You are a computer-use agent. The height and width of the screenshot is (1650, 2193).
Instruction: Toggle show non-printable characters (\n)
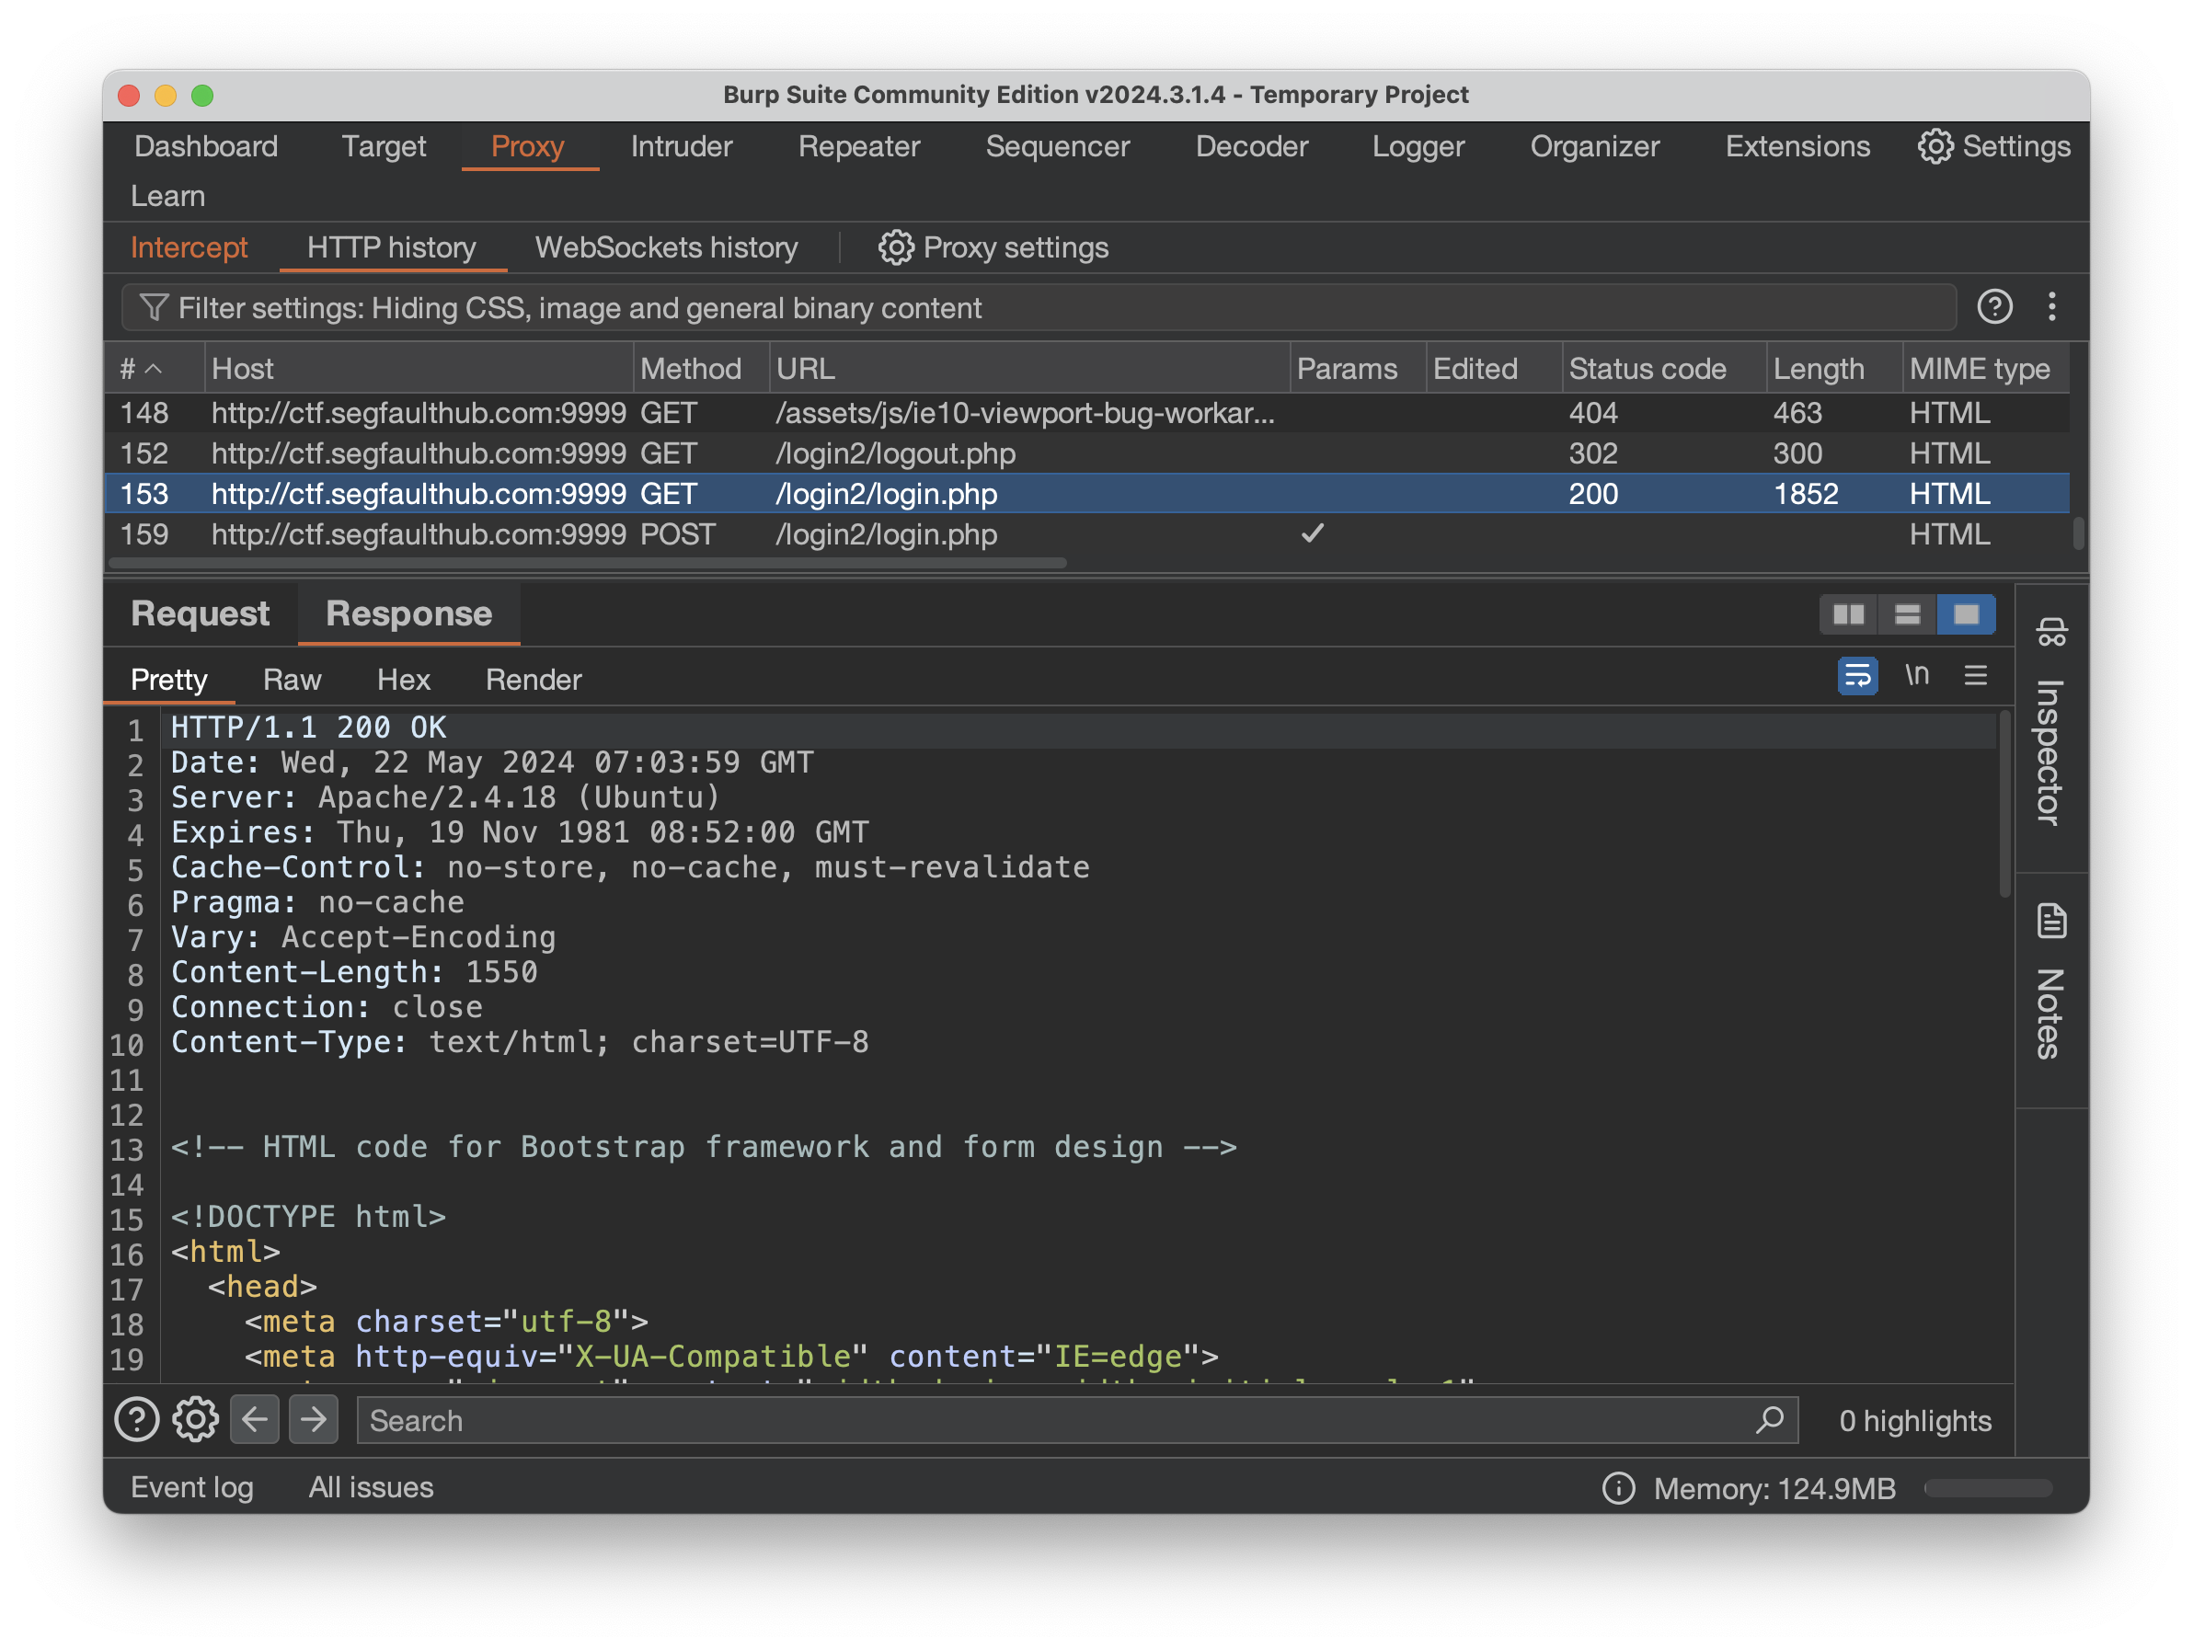1916,677
